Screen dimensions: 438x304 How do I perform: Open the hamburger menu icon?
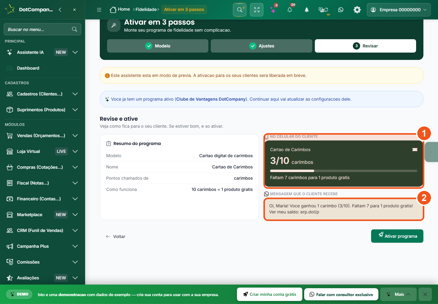click(x=99, y=10)
